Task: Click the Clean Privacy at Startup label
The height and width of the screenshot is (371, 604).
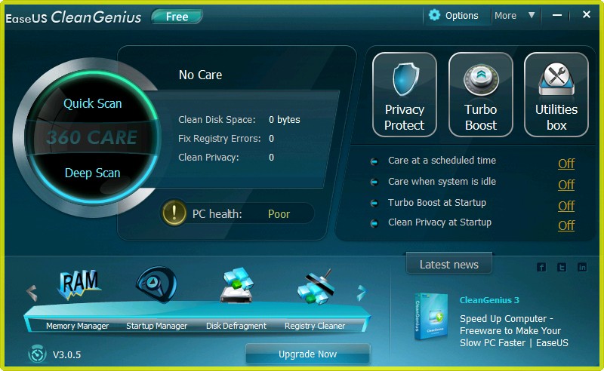Action: point(439,222)
